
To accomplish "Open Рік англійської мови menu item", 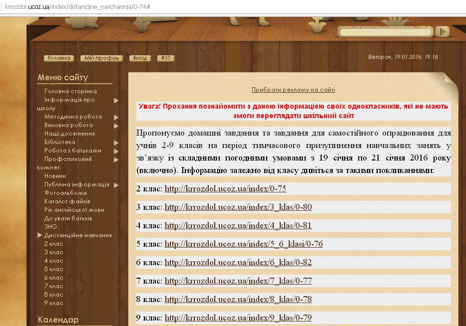I will [x=74, y=210].
